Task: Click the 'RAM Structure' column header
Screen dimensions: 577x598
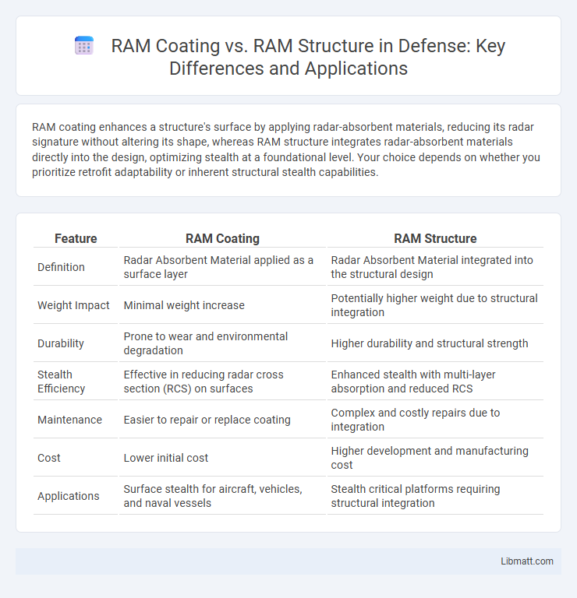Action: pos(435,239)
